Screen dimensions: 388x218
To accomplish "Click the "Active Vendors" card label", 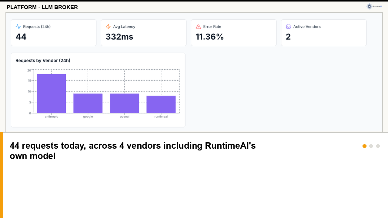I will [307, 27].
